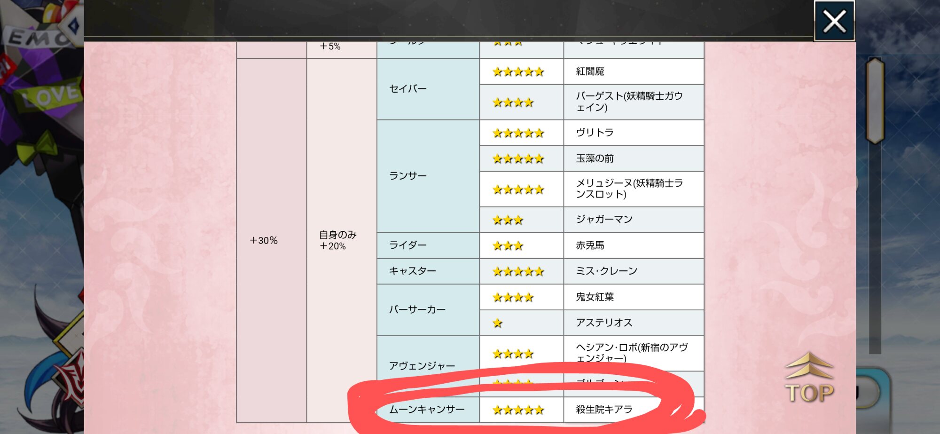Tap the five stars in the ミス･クレーン row

point(518,272)
